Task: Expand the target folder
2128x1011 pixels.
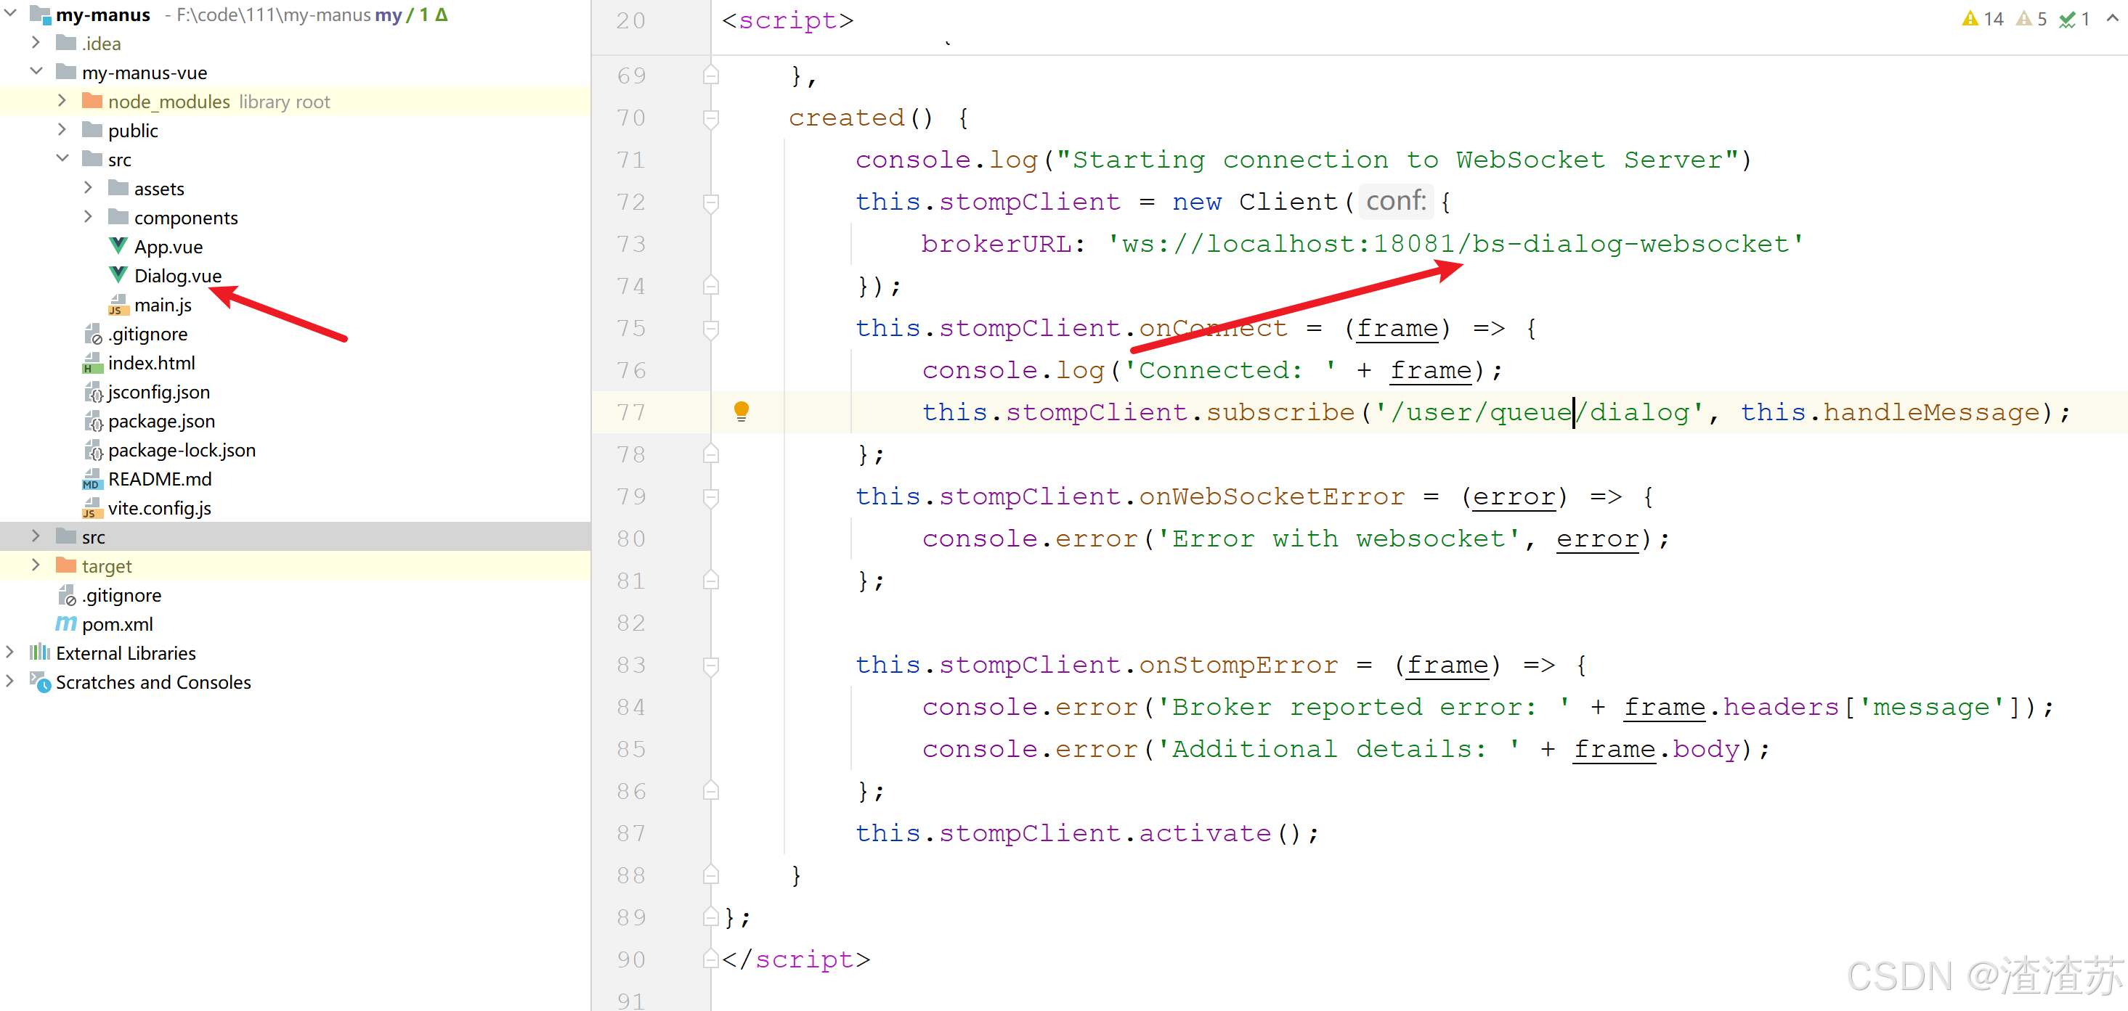Action: tap(36, 565)
